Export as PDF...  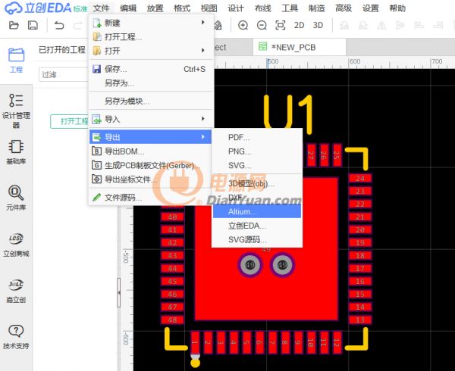coord(257,137)
